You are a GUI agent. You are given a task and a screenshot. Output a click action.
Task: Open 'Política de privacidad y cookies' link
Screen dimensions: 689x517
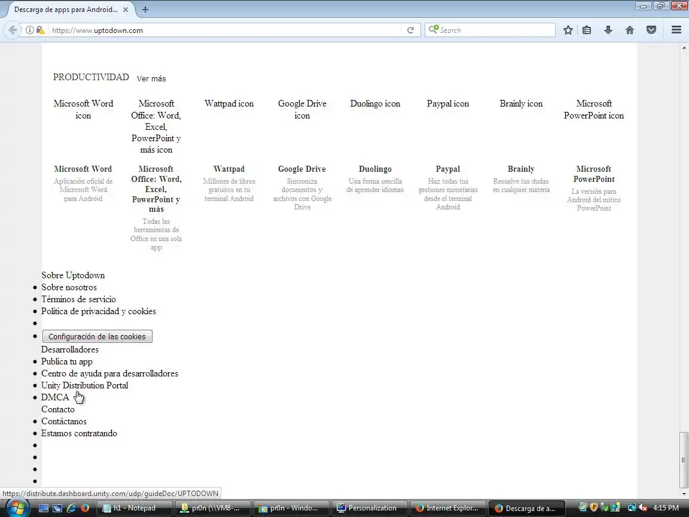point(99,311)
